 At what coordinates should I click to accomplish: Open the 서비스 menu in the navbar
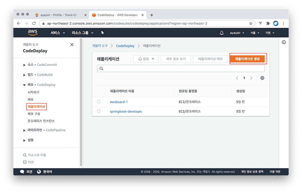click(58, 33)
